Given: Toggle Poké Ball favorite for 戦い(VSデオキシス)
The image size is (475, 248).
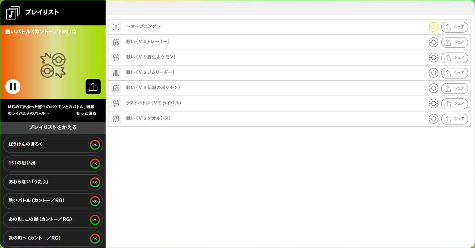Looking at the screenshot, I should click(x=433, y=119).
